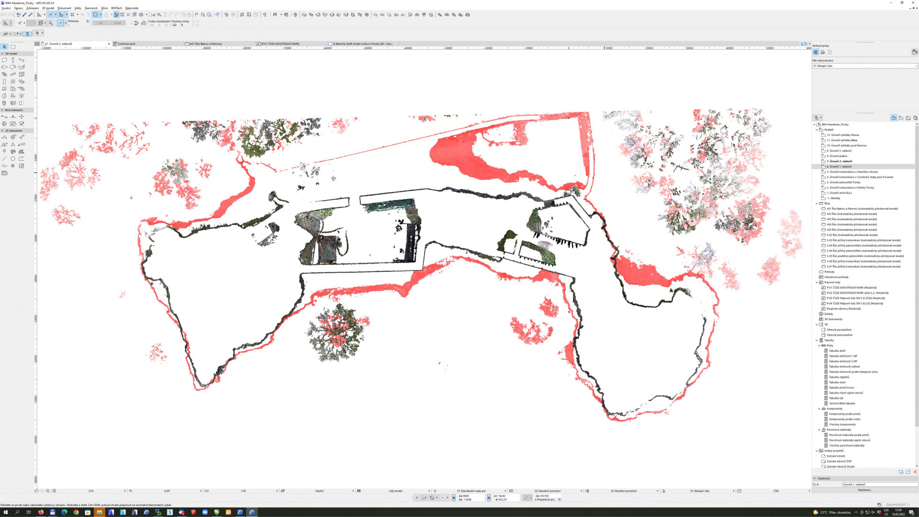Select the Section tool
Viewport: 919px width, 517px height.
tap(4, 117)
